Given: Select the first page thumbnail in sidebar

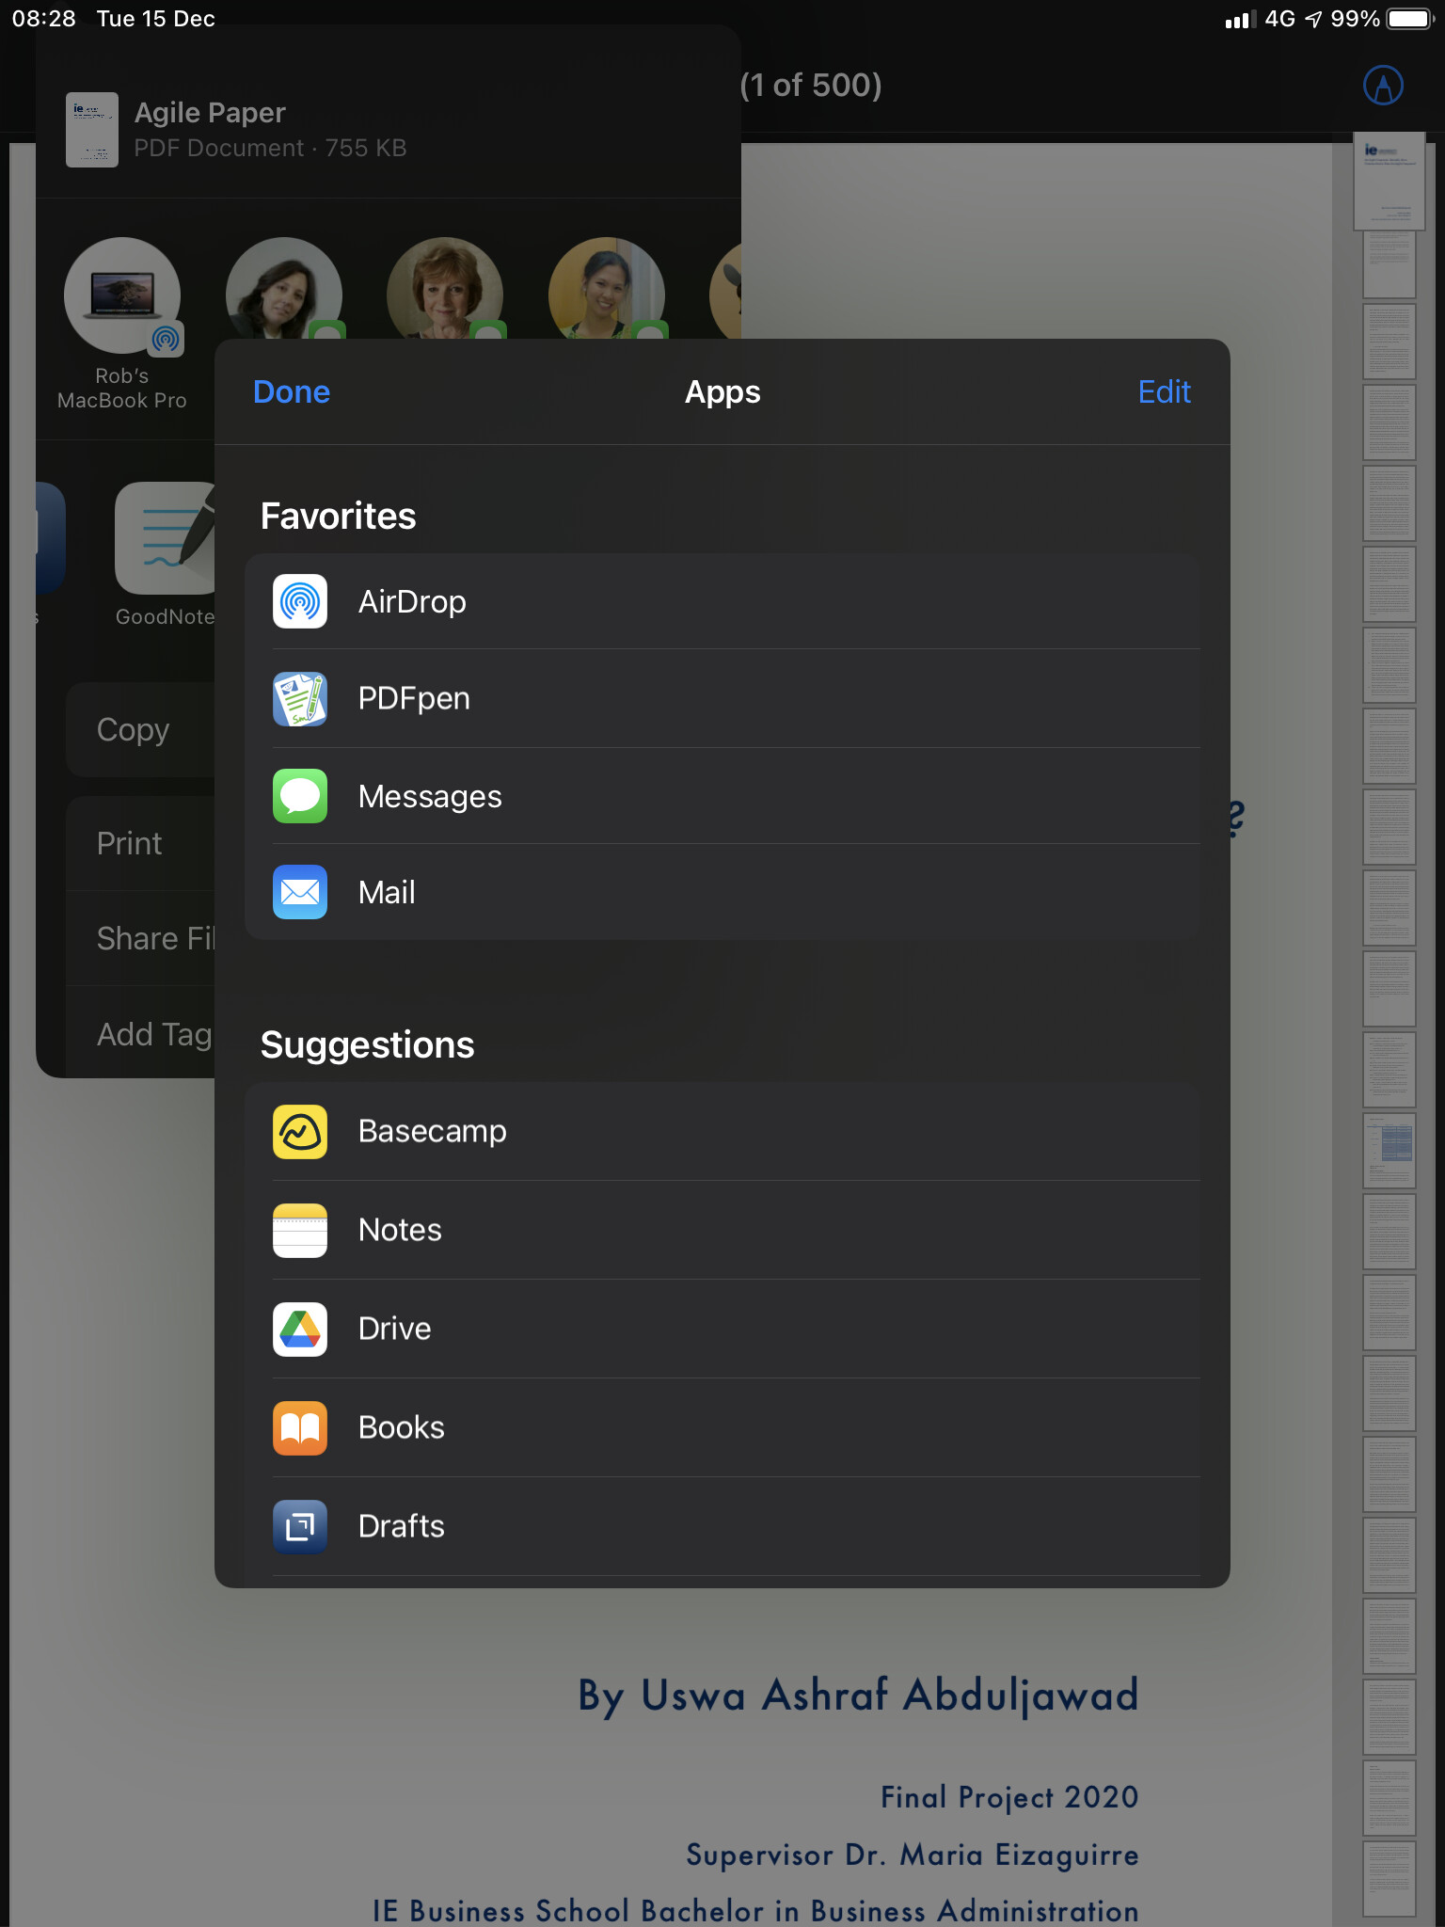Looking at the screenshot, I should (x=1389, y=181).
